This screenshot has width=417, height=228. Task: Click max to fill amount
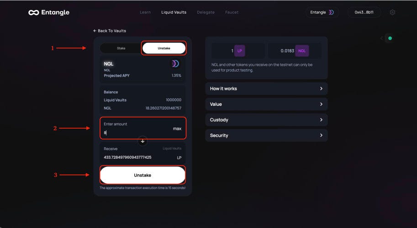pyautogui.click(x=177, y=129)
